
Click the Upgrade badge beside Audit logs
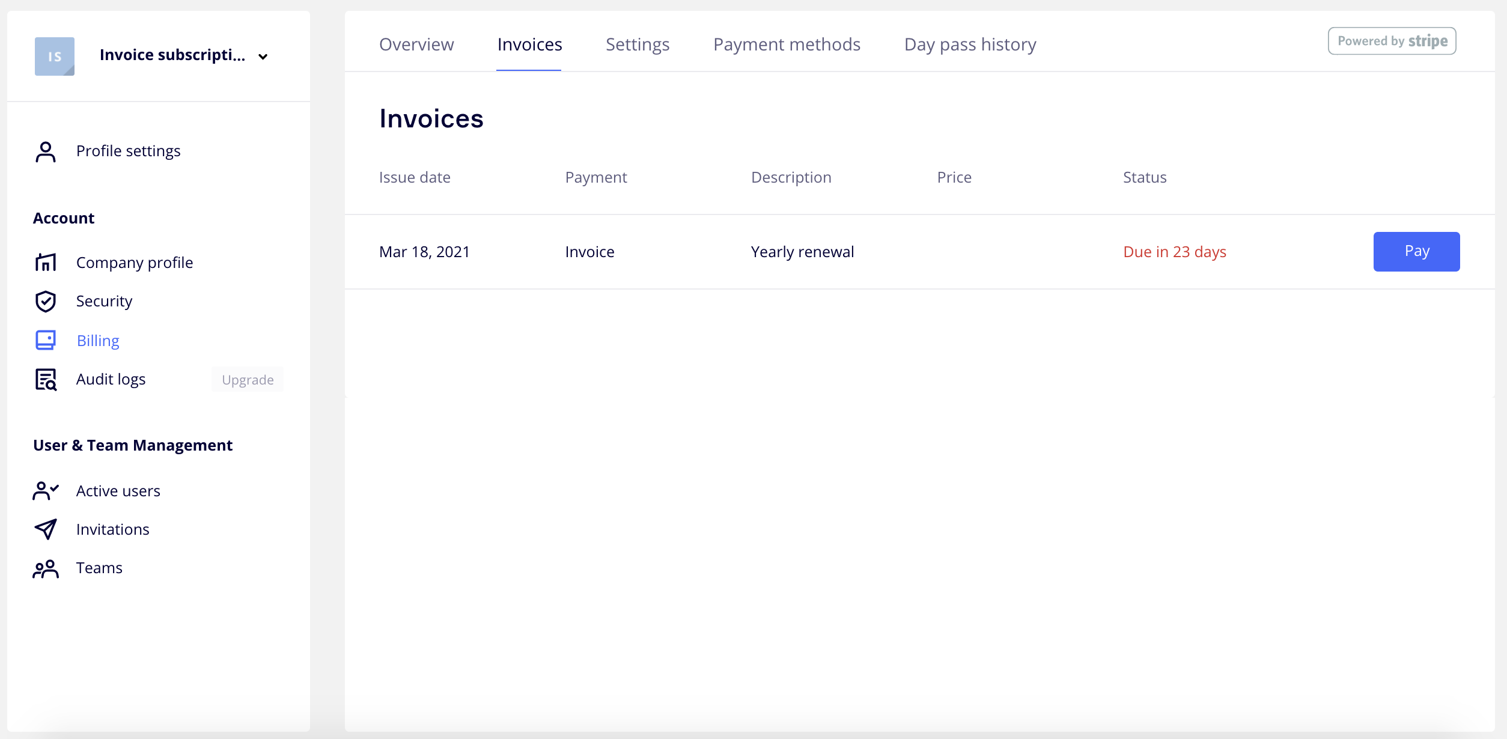248,380
